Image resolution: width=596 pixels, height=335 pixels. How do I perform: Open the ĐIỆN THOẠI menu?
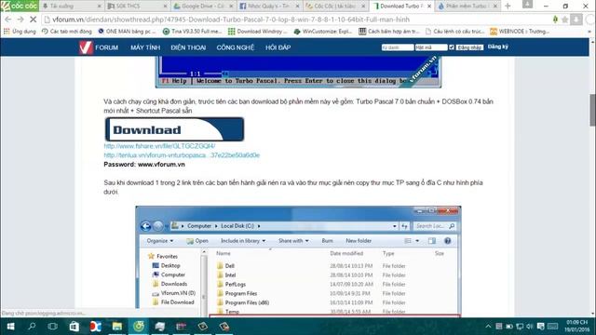click(x=188, y=47)
